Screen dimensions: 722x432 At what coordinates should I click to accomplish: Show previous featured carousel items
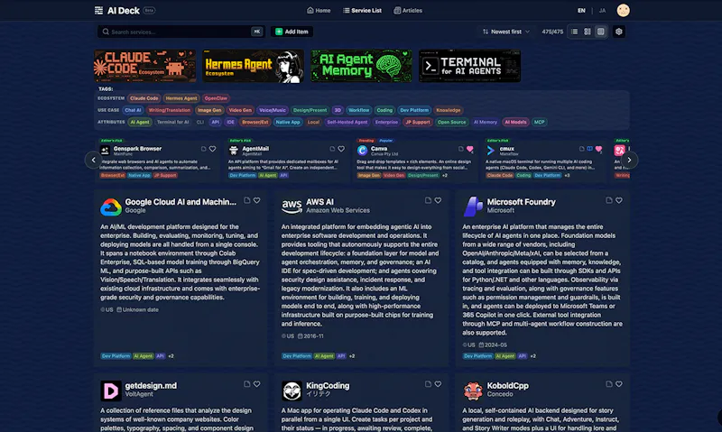pyautogui.click(x=94, y=161)
